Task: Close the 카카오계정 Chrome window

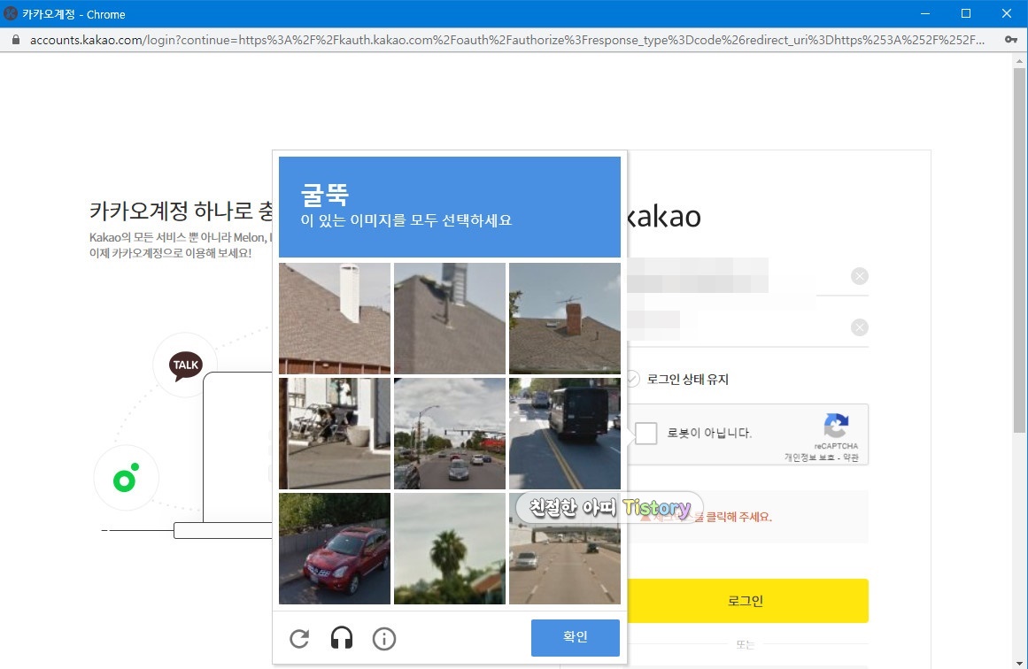Action: pos(1007,13)
